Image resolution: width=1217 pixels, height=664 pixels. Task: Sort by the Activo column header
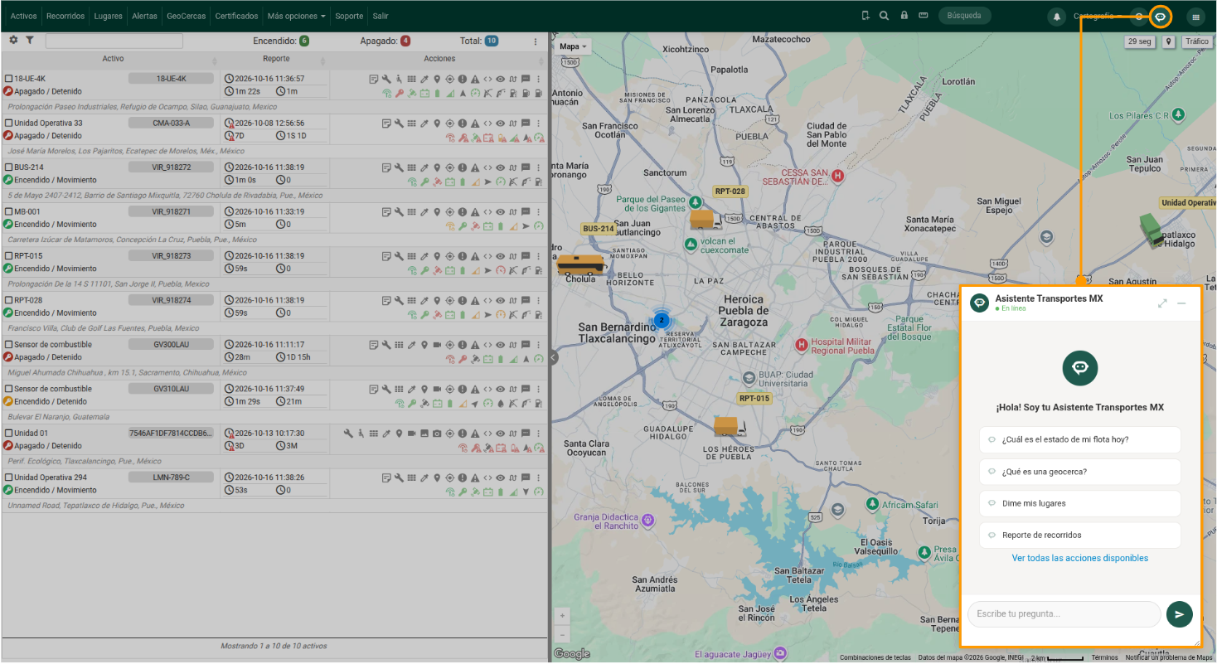[113, 59]
